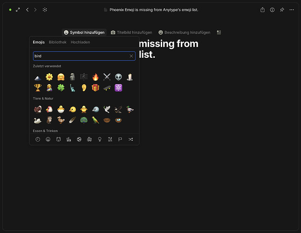301x233 pixels.
Task: Choose the mallard duck emoji
Action: click(130, 110)
